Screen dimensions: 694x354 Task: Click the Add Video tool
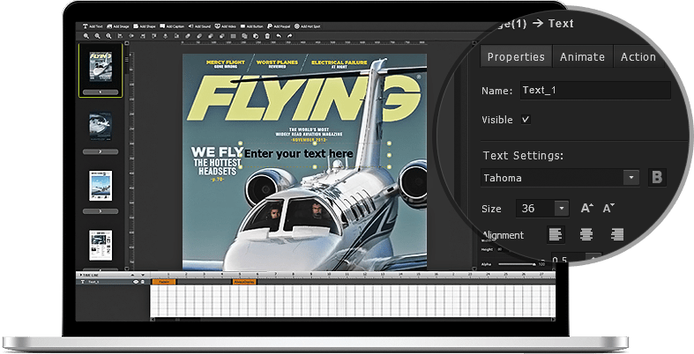225,26
